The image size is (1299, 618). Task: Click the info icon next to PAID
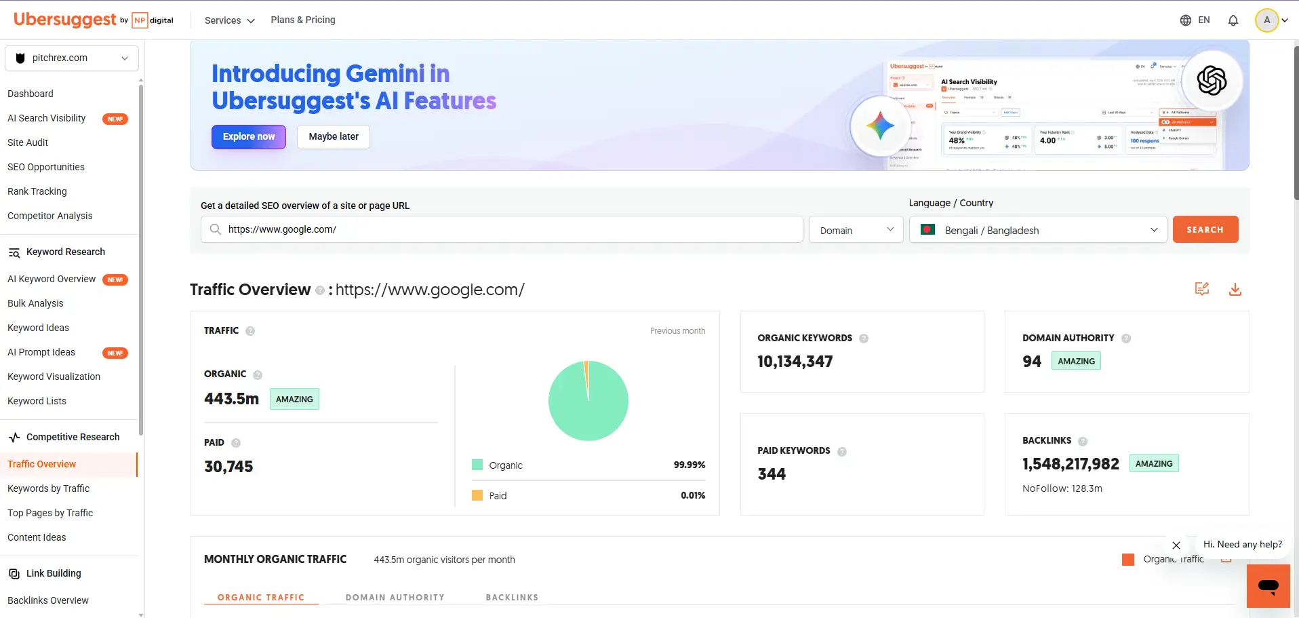pos(236,443)
